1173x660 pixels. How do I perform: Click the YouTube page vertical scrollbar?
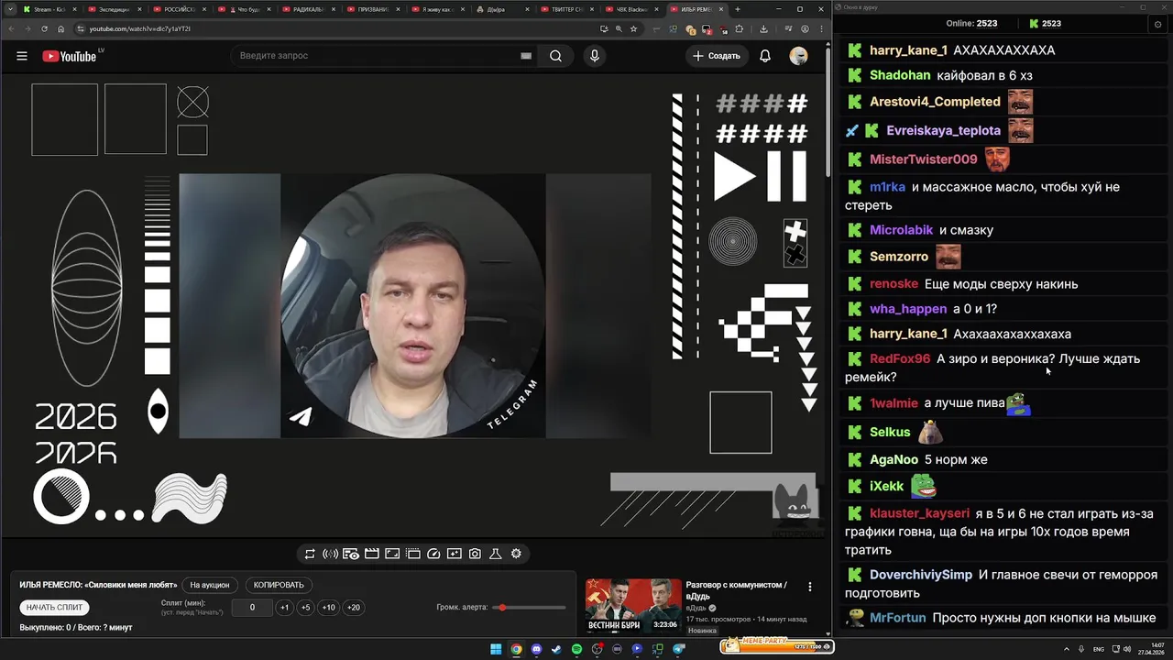click(829, 110)
